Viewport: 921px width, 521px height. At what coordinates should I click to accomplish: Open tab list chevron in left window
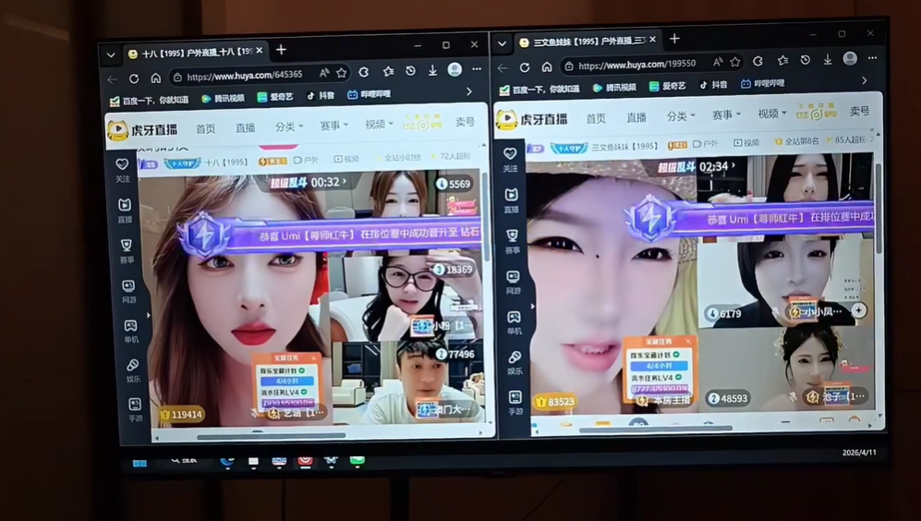point(111,55)
